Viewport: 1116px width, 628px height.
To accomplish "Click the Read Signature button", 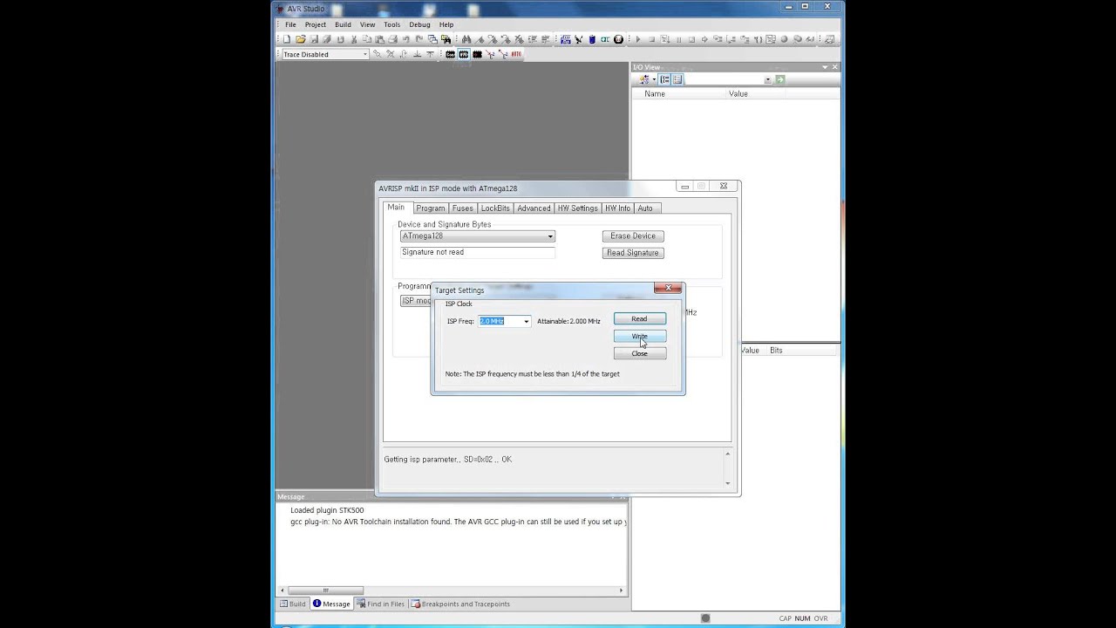I will 633,253.
